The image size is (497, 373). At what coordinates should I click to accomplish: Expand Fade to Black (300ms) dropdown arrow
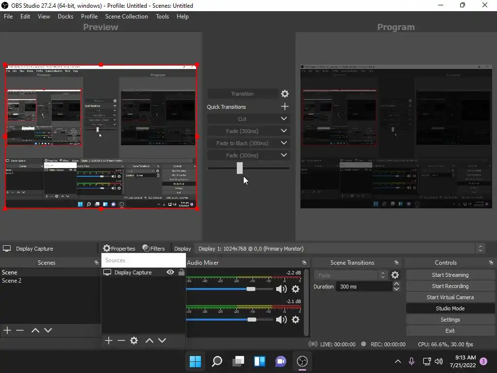(283, 143)
